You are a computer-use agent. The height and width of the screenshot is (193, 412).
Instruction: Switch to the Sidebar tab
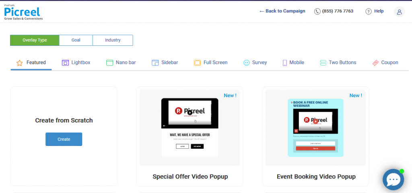click(165, 63)
